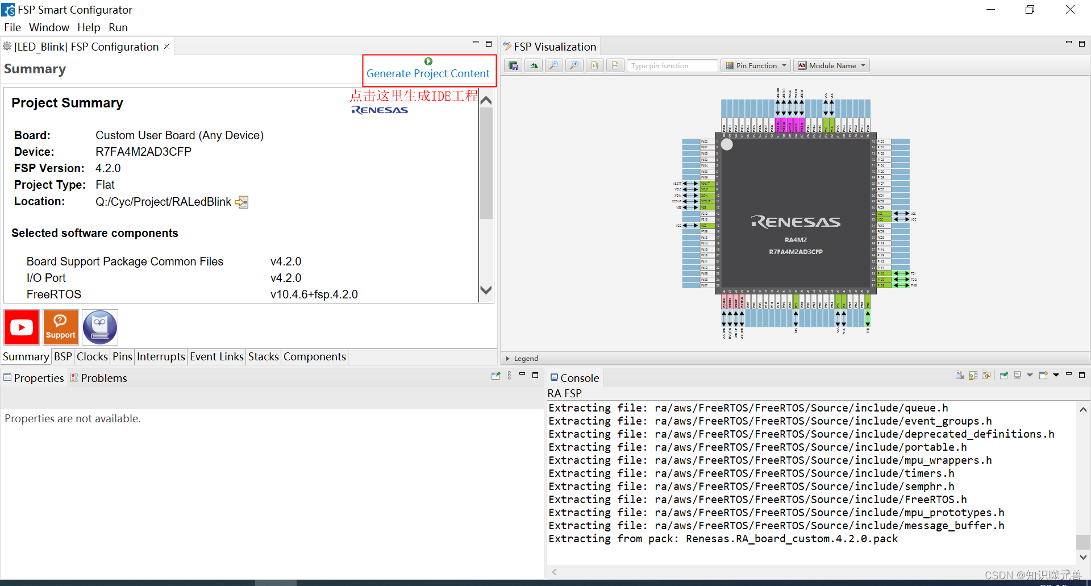Maximize the Properties panel
The image size is (1091, 586).
click(x=535, y=375)
